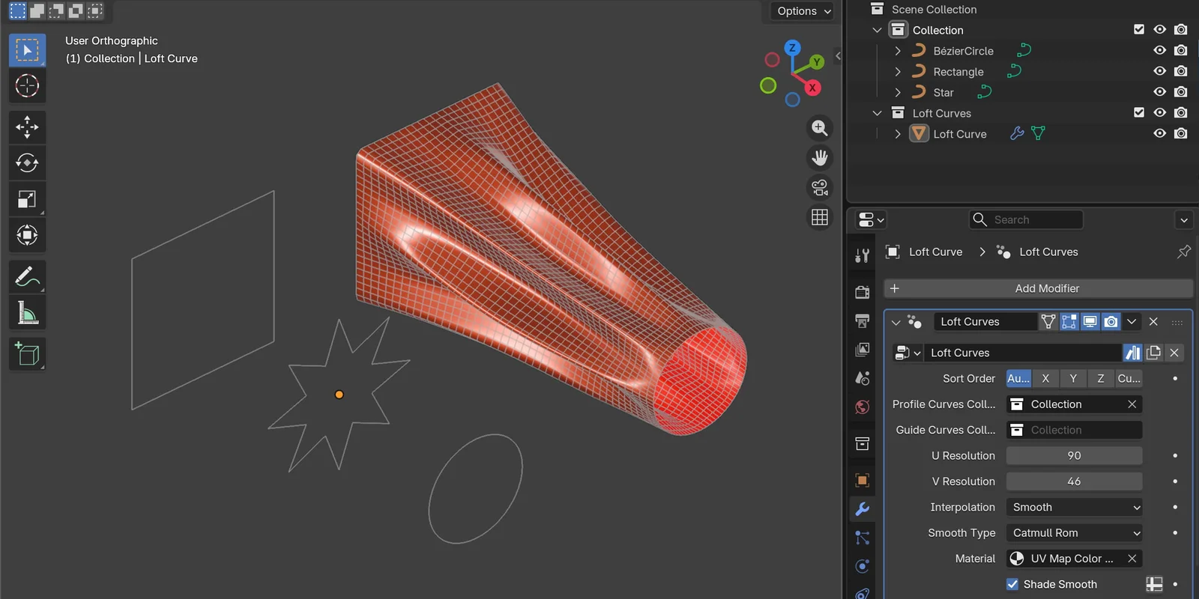
Task: Exclude Loft Curves collection checkbox
Action: [x=1139, y=112]
